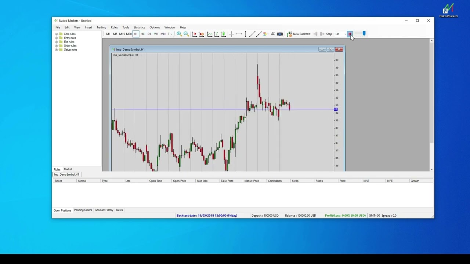Toggle H4 timeframe button
This screenshot has height=264, width=470.
pyautogui.click(x=142, y=34)
